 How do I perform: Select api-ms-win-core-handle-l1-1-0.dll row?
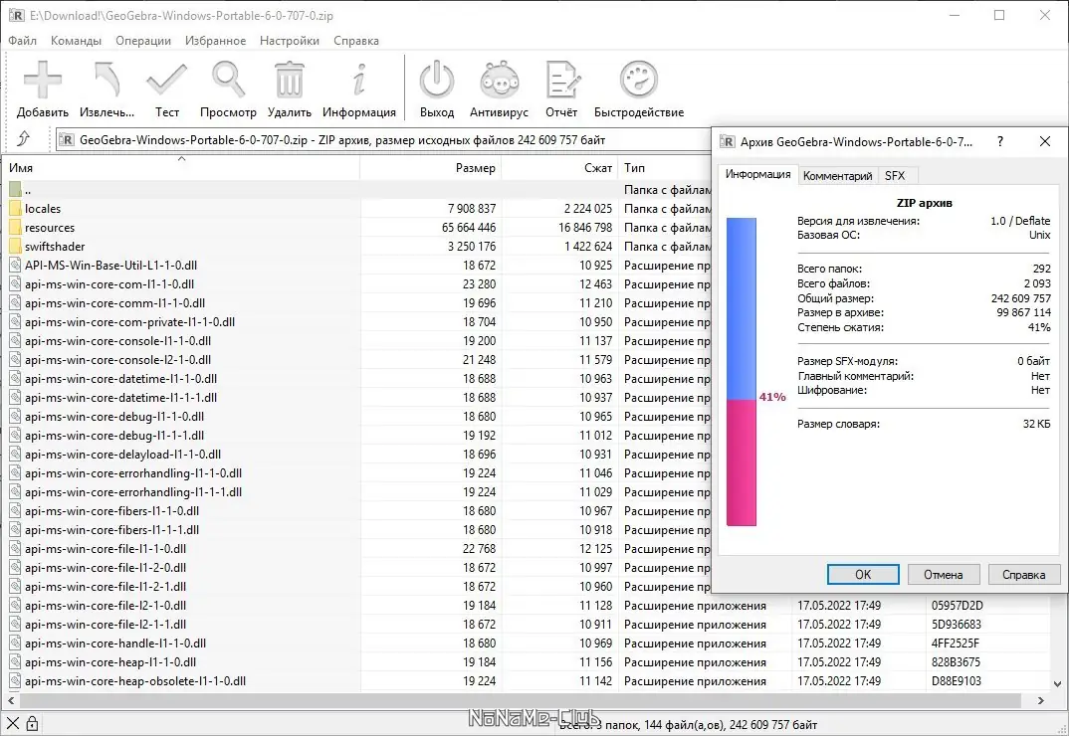point(529,644)
